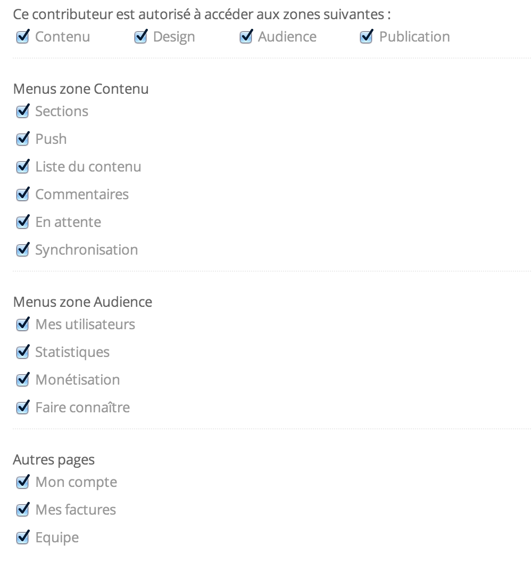Toggle the Sections menu checkbox
Image resolution: width=532 pixels, height=586 pixels.
coord(22,112)
